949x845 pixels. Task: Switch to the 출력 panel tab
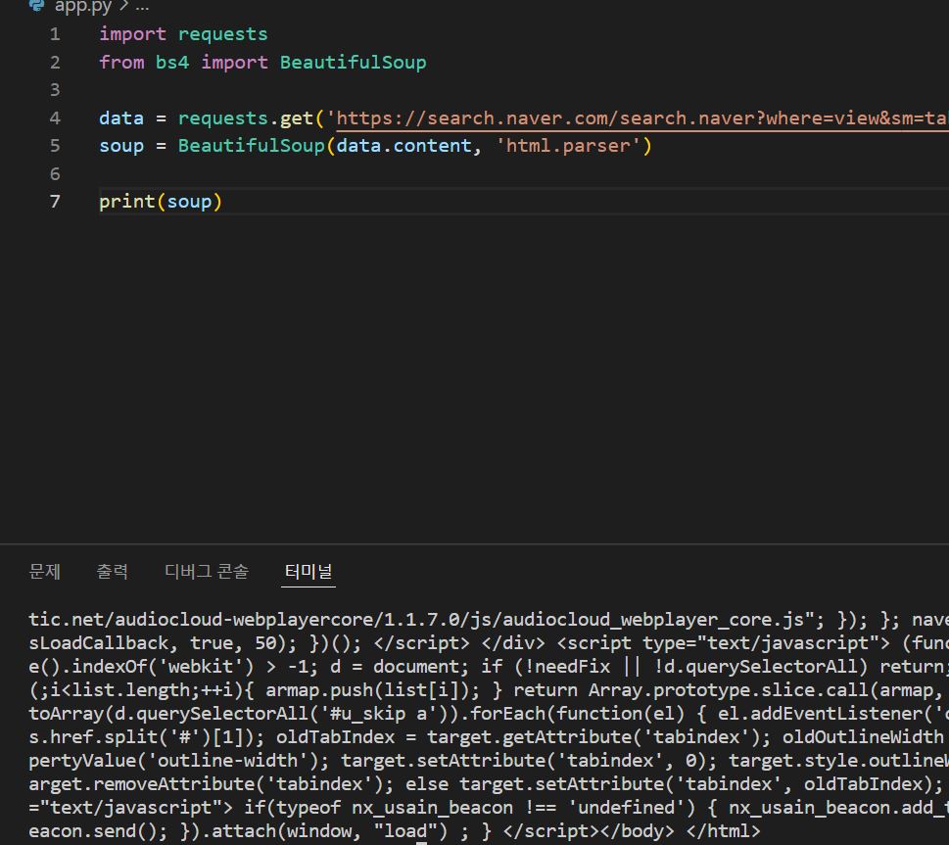point(112,571)
